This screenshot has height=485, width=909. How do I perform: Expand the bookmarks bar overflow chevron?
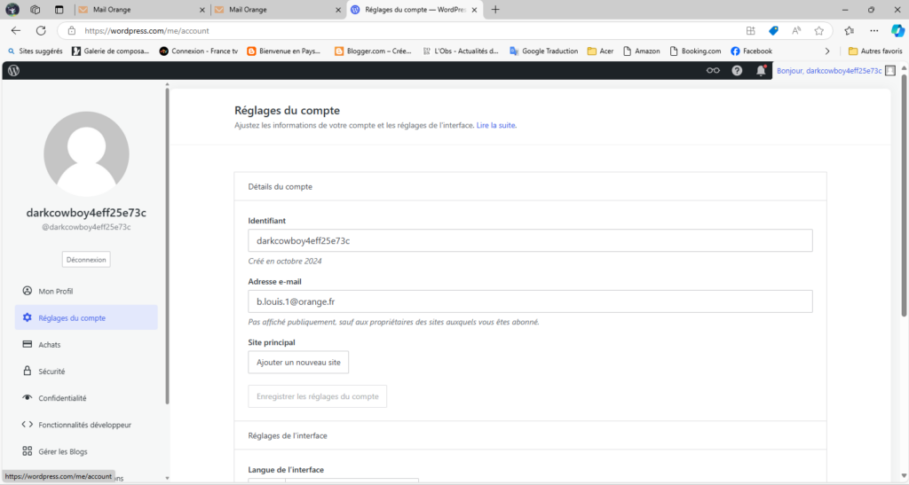click(827, 51)
